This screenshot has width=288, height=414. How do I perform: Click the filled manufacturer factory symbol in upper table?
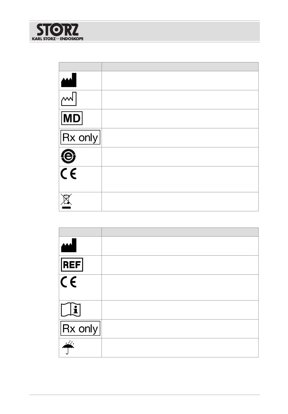[x=69, y=80]
